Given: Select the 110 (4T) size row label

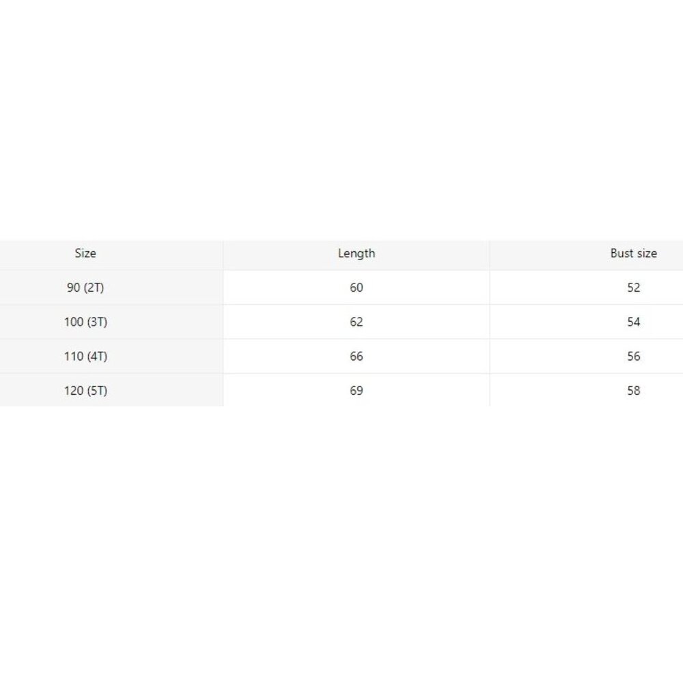Looking at the screenshot, I should pyautogui.click(x=85, y=357).
